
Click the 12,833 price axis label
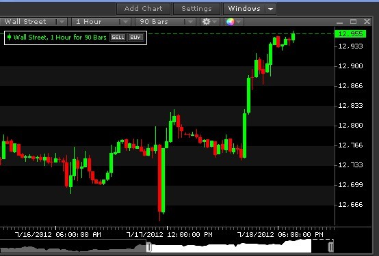[350, 105]
